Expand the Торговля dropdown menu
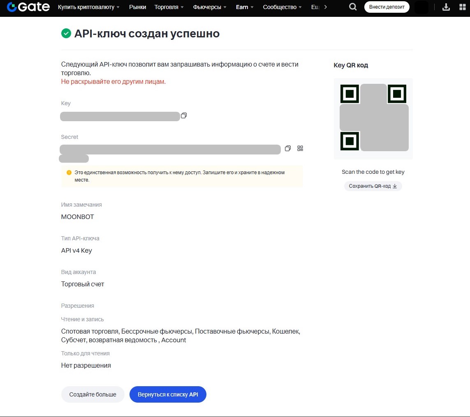Screen dimensions: 470x417 169,7
